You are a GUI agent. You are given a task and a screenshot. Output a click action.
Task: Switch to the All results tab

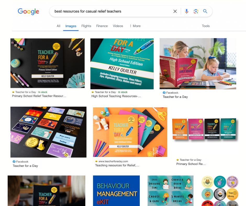[59, 26]
